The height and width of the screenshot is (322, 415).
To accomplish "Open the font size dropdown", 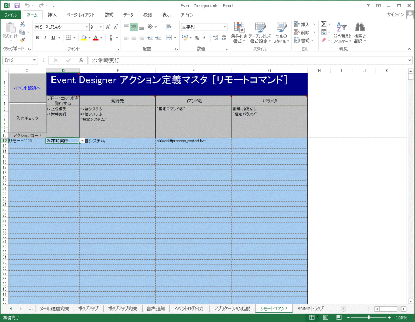I will coord(101,27).
